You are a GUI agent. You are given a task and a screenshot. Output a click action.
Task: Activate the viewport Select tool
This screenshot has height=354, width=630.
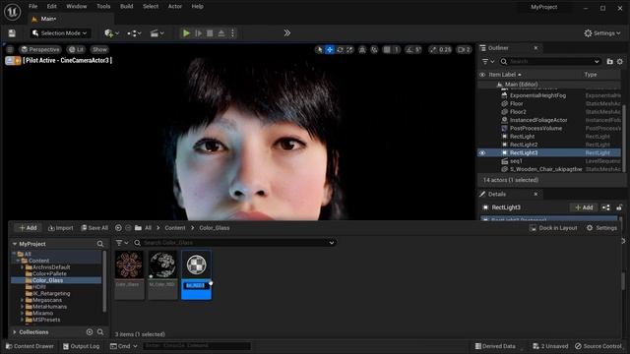pos(319,50)
